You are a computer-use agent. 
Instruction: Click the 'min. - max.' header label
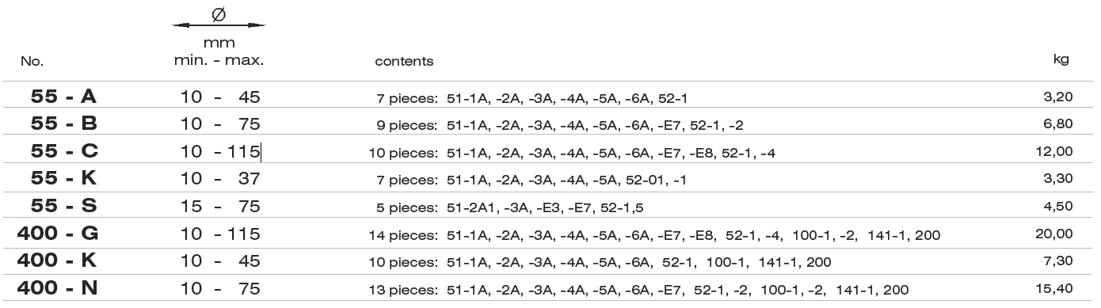219,60
